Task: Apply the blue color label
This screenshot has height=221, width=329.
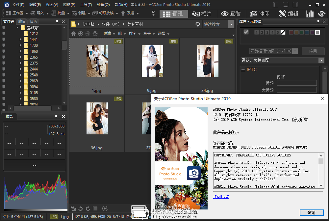Action: [x=307, y=32]
